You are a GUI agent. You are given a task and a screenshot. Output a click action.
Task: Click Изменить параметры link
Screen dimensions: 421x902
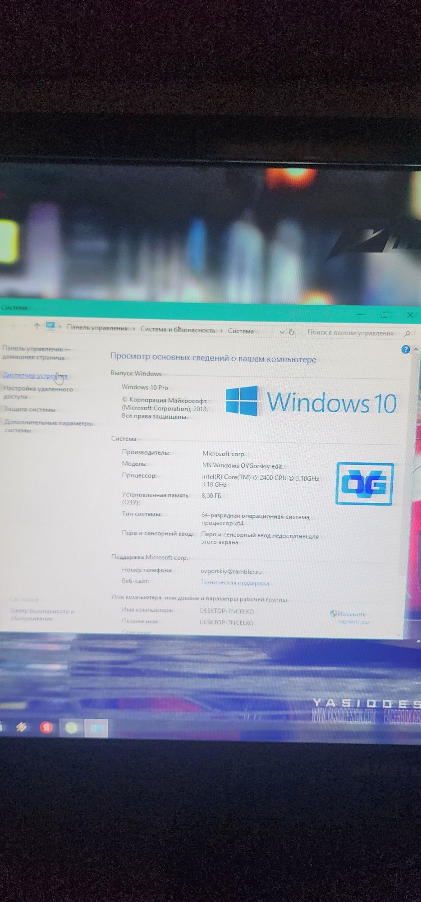coord(353,617)
